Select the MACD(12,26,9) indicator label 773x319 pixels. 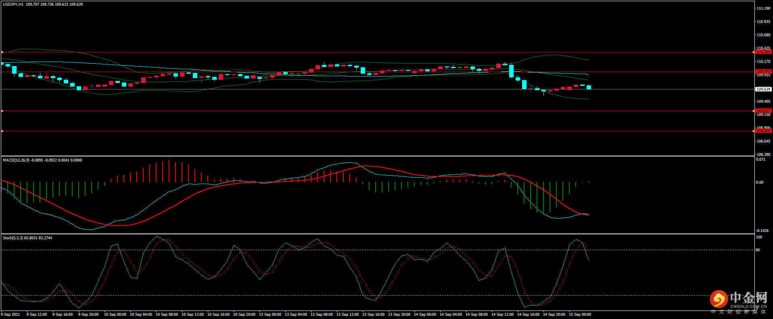[16, 160]
